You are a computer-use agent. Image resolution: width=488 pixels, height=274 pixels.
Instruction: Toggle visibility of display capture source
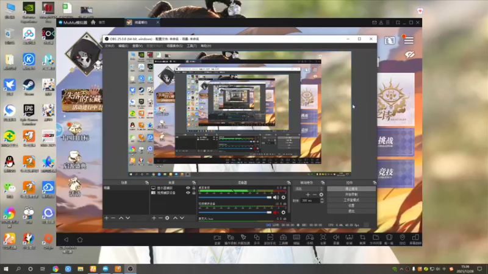click(188, 188)
